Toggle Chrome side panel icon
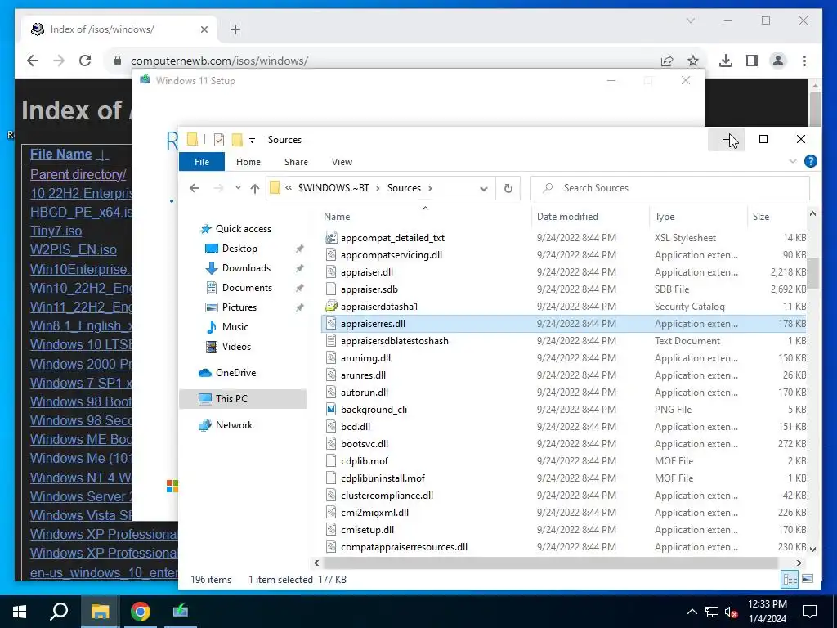The width and height of the screenshot is (837, 628). pos(752,61)
